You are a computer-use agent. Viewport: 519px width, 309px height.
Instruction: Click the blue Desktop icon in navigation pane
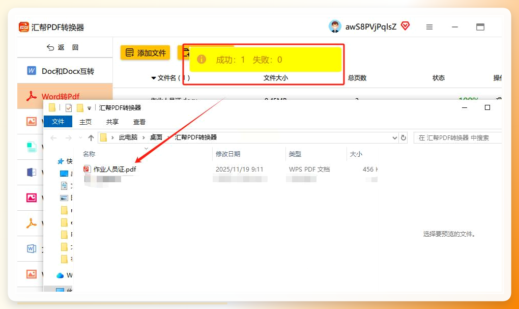pos(64,174)
